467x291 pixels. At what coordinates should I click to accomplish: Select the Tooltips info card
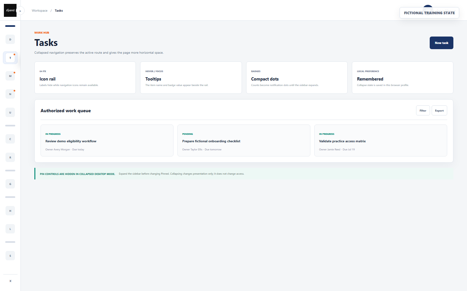191,78
